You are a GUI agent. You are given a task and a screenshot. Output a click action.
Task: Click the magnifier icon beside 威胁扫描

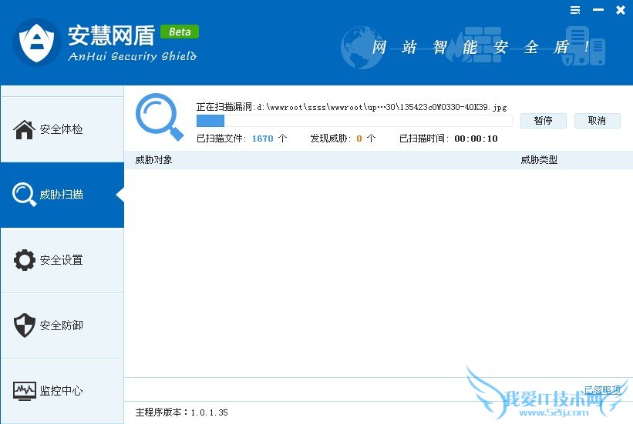coord(24,195)
